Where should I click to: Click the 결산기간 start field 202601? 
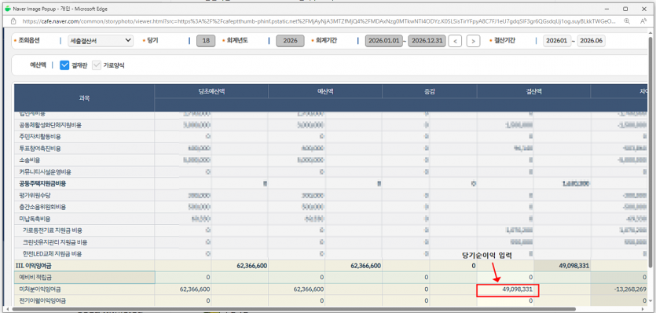pos(556,41)
